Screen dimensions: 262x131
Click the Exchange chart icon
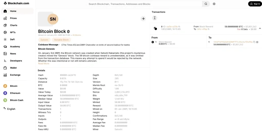(5, 75)
